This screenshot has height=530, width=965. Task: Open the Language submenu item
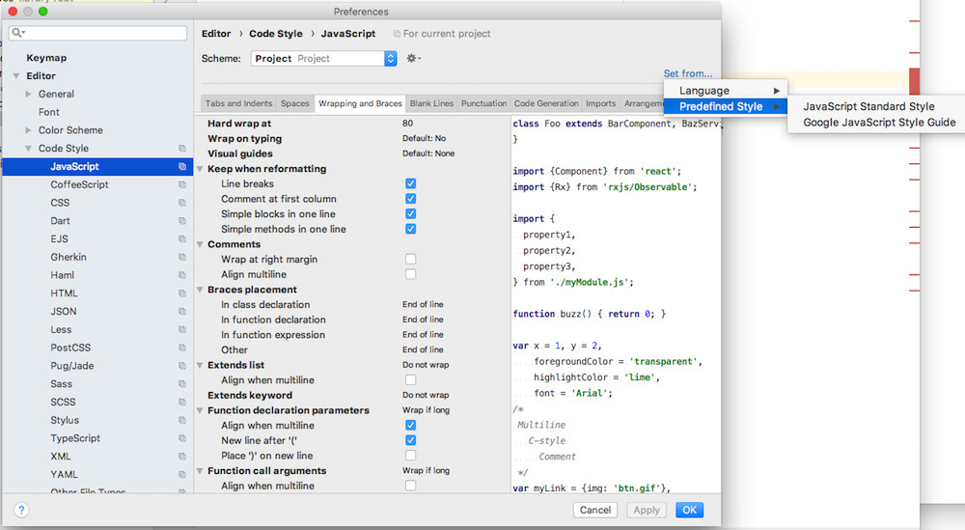(x=725, y=91)
